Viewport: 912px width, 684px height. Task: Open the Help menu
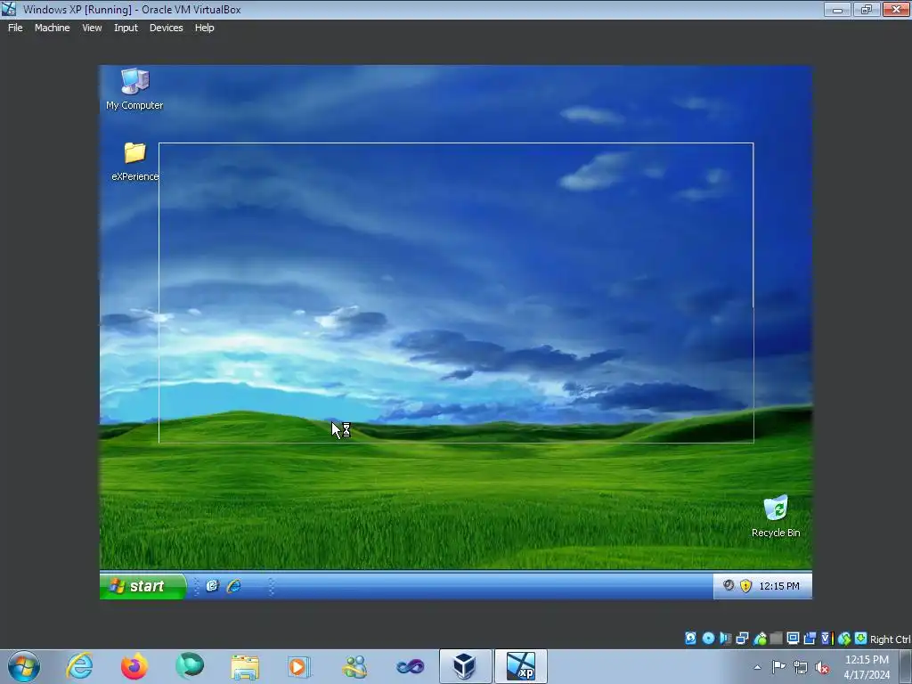[x=204, y=28]
